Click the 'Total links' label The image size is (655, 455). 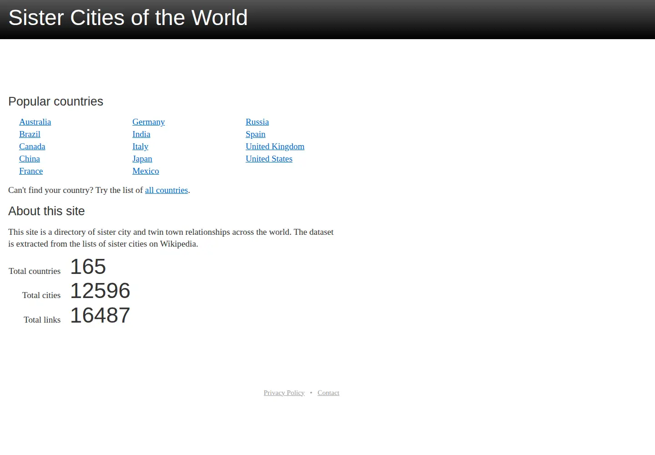pyautogui.click(x=42, y=320)
